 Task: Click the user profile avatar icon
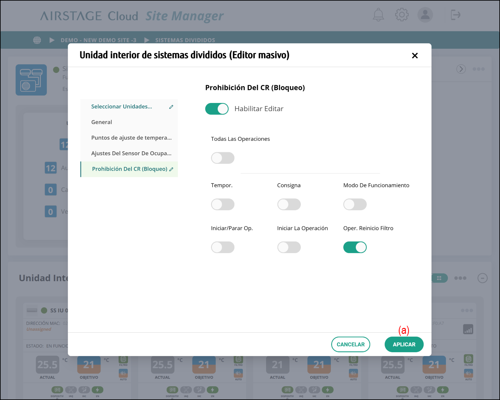point(425,15)
